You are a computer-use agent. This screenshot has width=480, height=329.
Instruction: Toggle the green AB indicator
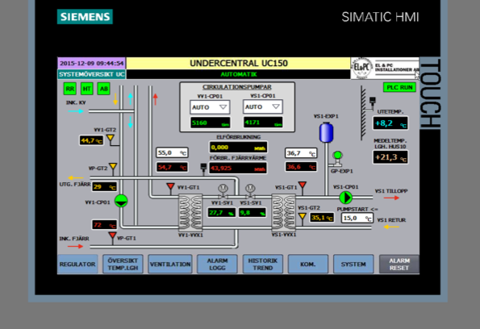[104, 89]
